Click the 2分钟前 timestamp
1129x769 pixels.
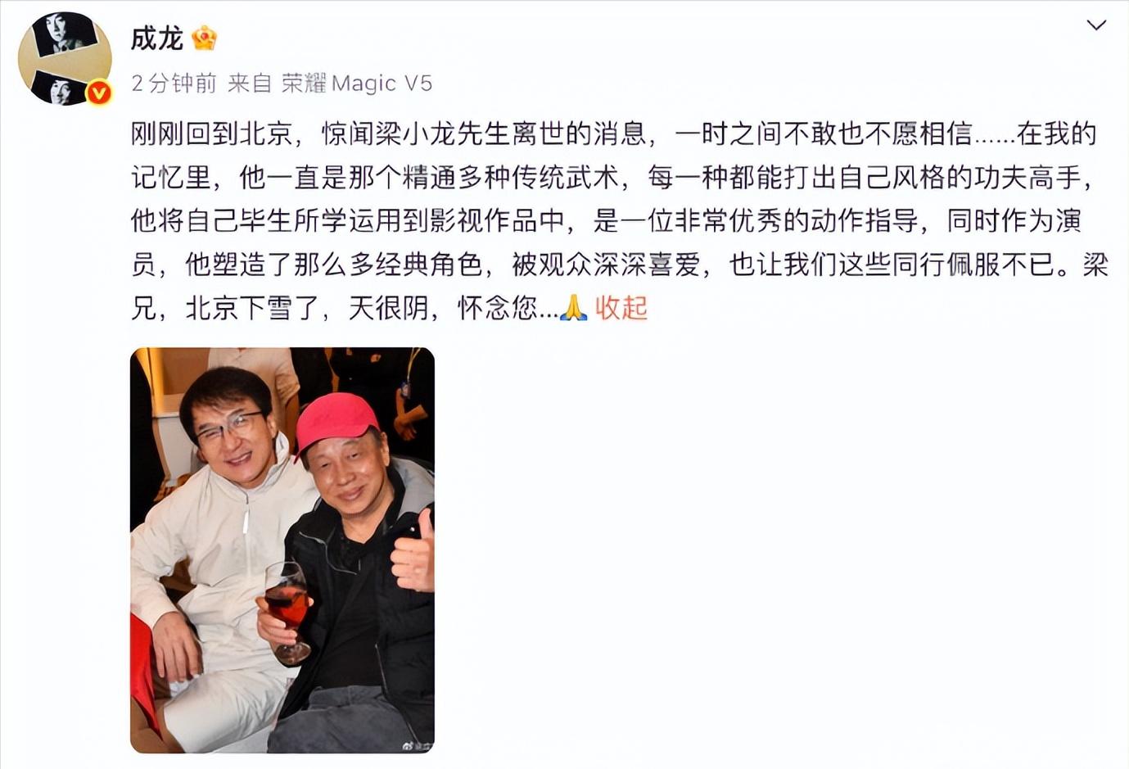pyautogui.click(x=174, y=83)
